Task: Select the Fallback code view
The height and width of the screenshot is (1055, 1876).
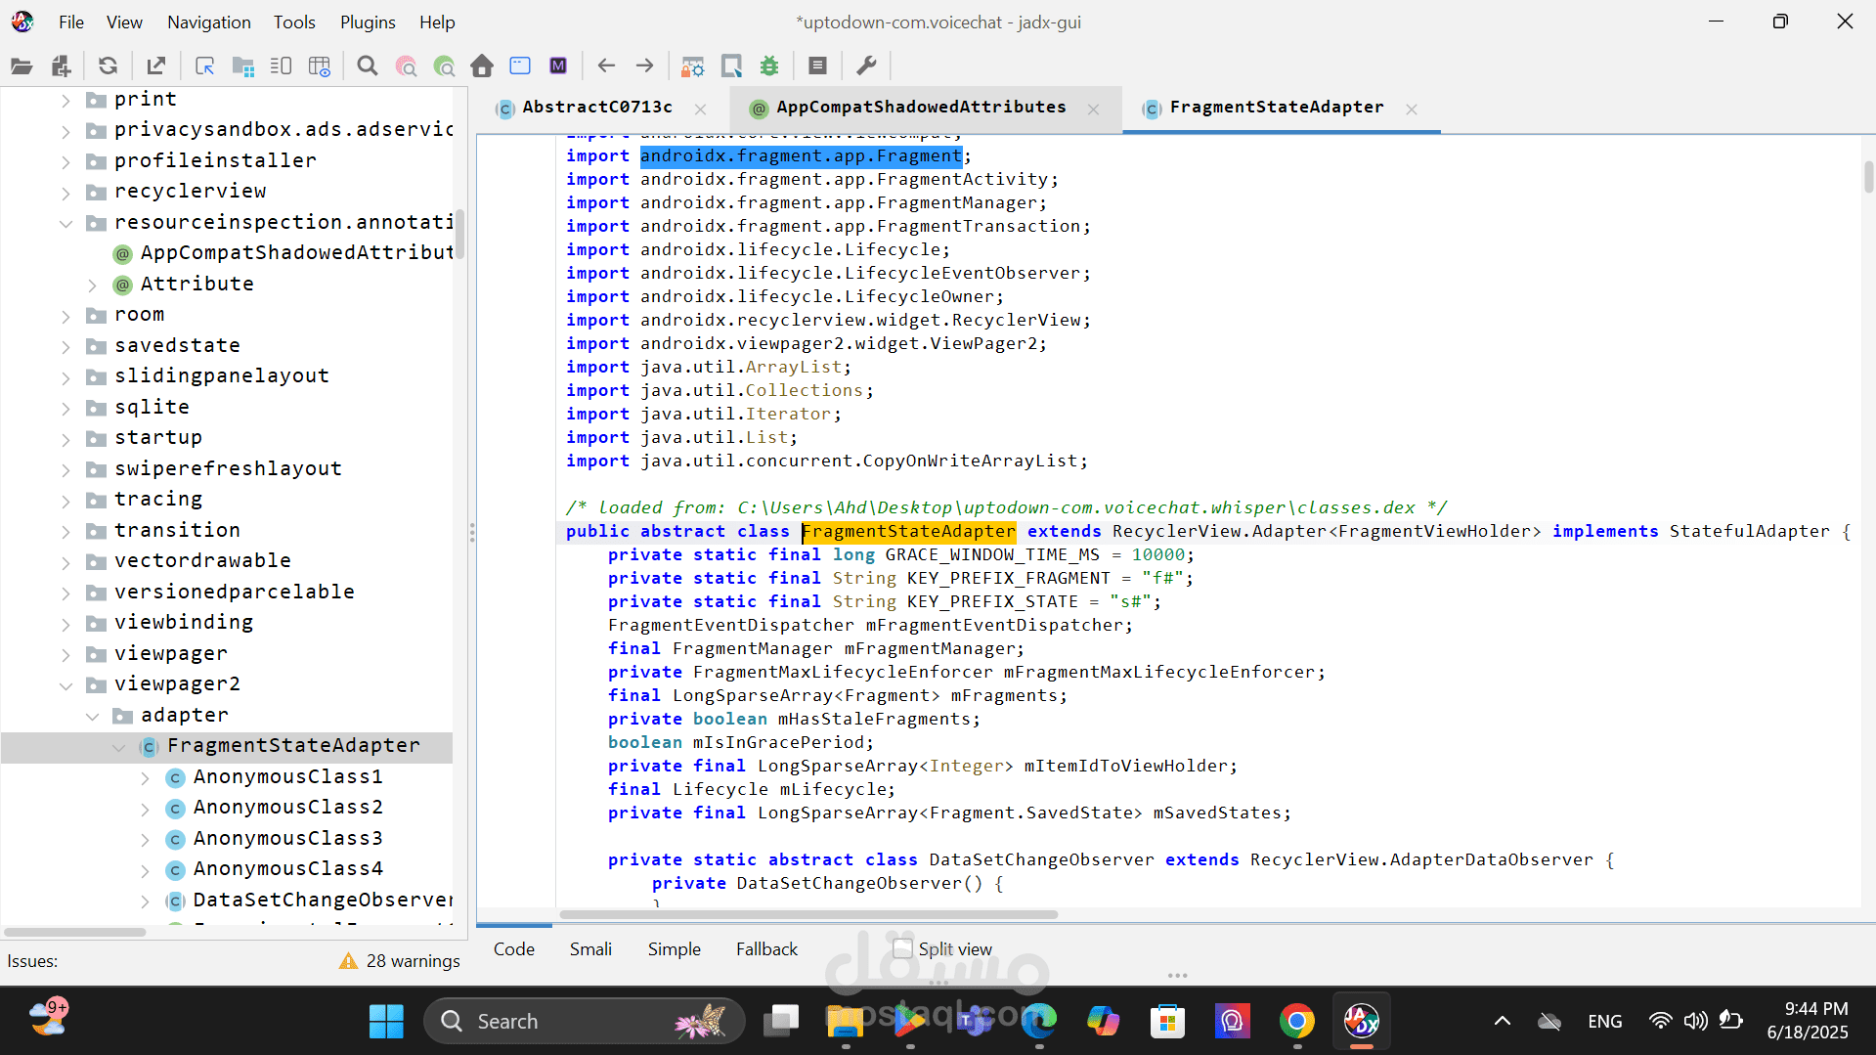Action: click(x=766, y=948)
